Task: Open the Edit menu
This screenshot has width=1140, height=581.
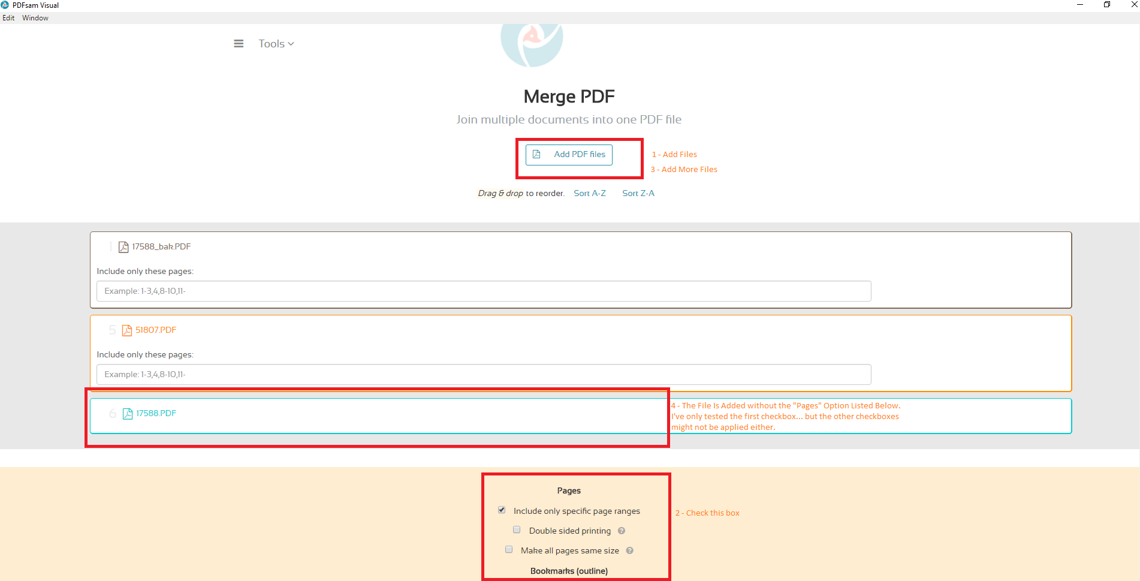Action: pos(8,17)
